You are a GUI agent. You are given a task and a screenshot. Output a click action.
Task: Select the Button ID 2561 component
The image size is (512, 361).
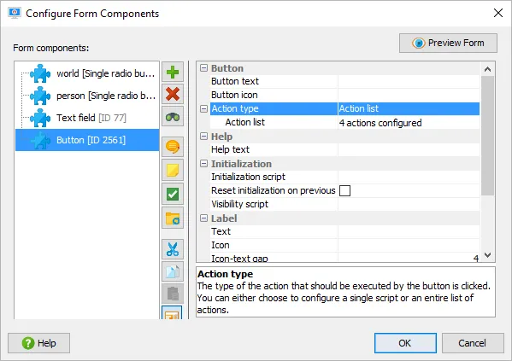(87, 140)
